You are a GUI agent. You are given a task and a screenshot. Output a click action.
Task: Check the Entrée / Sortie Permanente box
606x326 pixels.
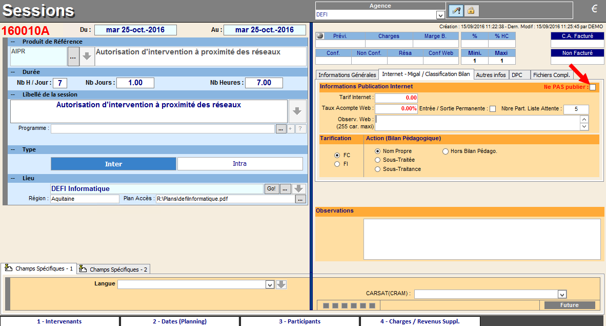[x=493, y=109]
